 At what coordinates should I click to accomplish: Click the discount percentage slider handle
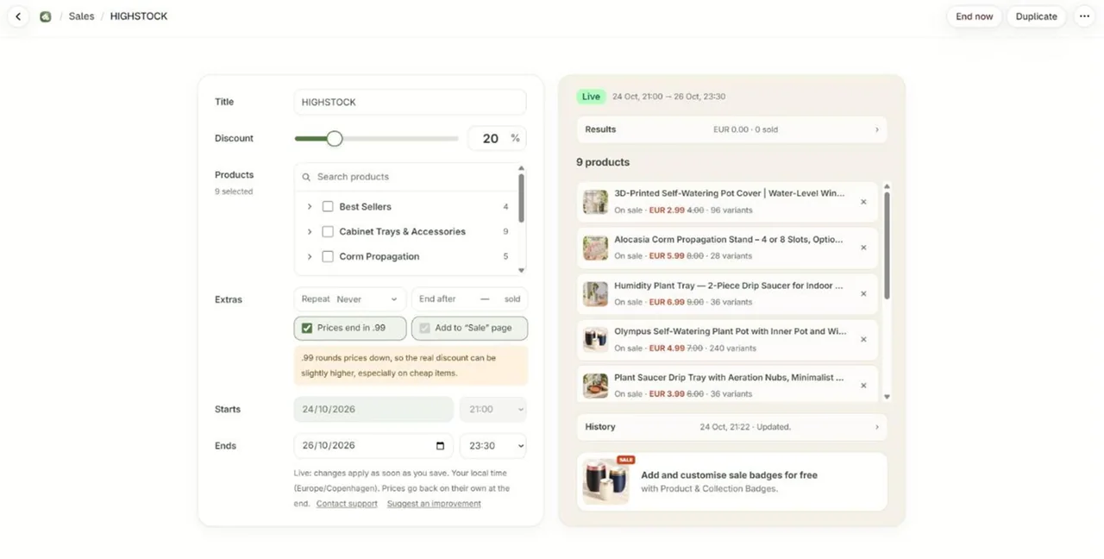pos(335,139)
